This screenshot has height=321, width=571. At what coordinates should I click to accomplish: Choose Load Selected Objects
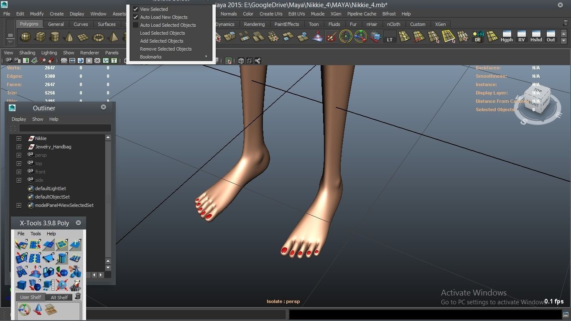point(162,33)
